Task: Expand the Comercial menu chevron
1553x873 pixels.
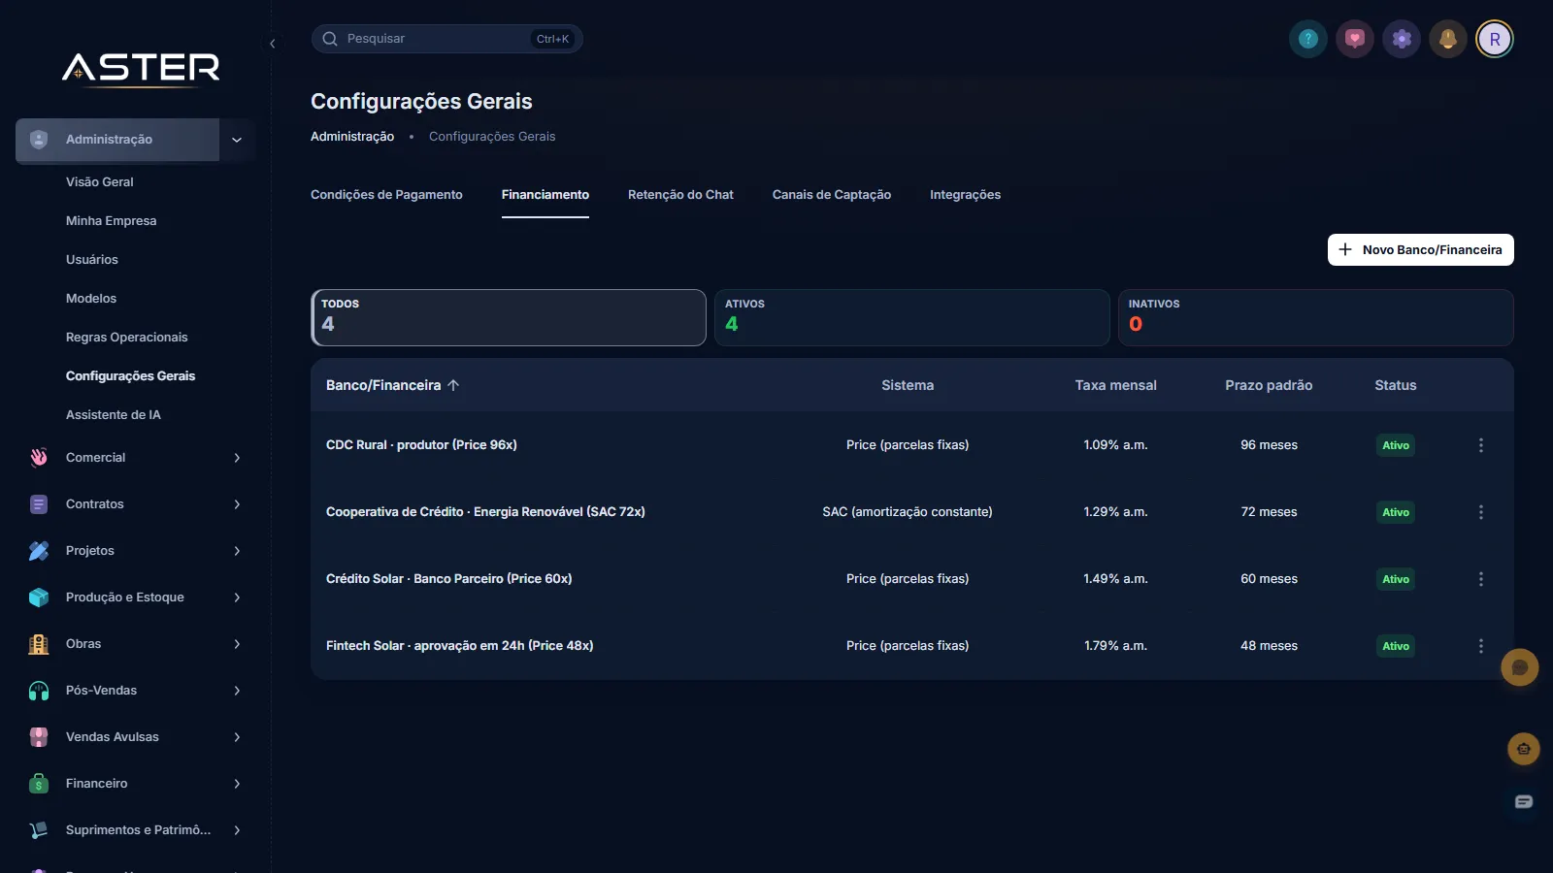Action: tap(237, 458)
